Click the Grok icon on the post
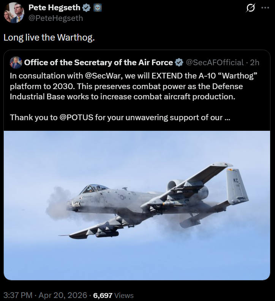Image resolution: width=275 pixels, height=301 pixels. (251, 8)
